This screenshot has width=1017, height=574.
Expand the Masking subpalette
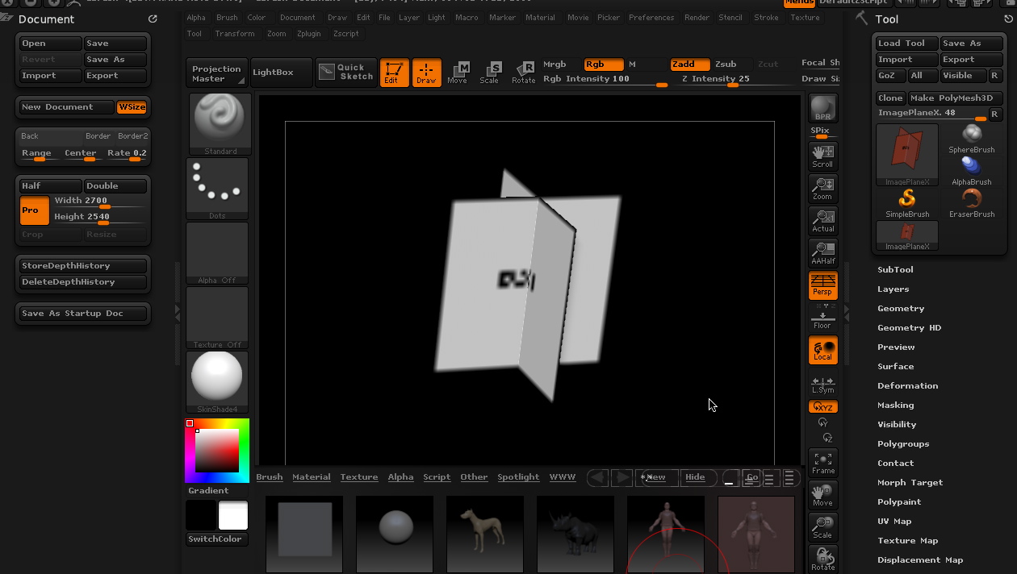[896, 406]
